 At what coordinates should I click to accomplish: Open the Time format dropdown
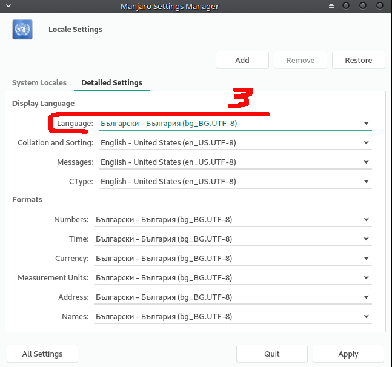[x=233, y=239]
